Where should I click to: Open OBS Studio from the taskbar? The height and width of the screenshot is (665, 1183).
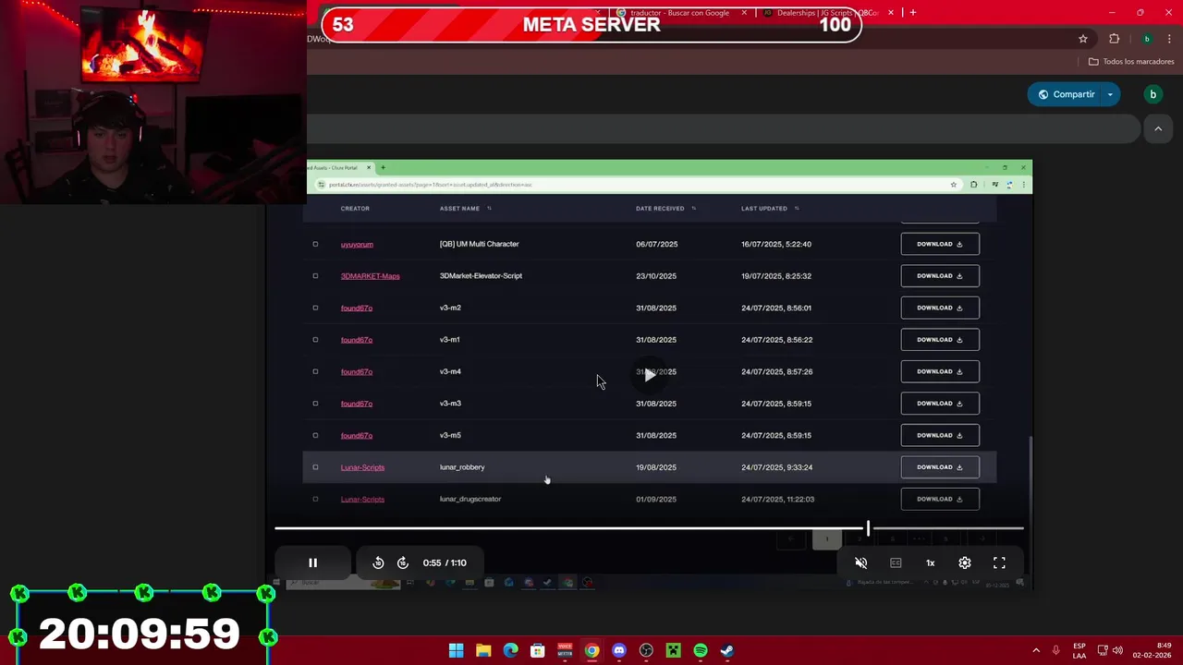646,651
